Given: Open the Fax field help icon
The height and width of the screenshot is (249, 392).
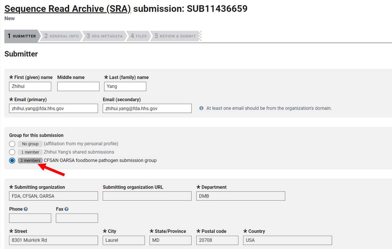Looking at the screenshot, I should pyautogui.click(x=66, y=209).
